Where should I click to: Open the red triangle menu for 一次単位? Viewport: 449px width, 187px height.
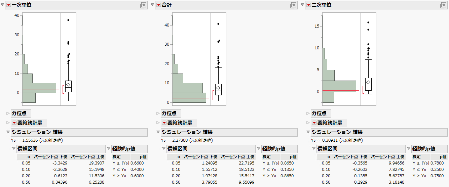pyautogui.click(x=8, y=5)
